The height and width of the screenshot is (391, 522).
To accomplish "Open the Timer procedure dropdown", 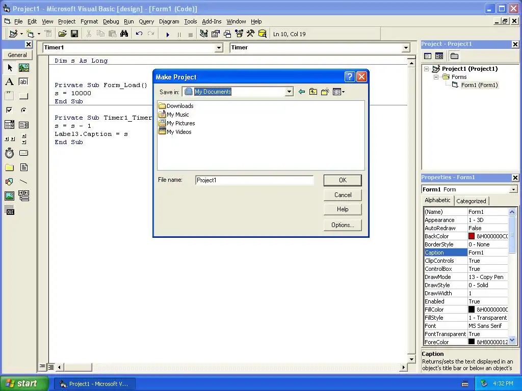I will [406, 48].
